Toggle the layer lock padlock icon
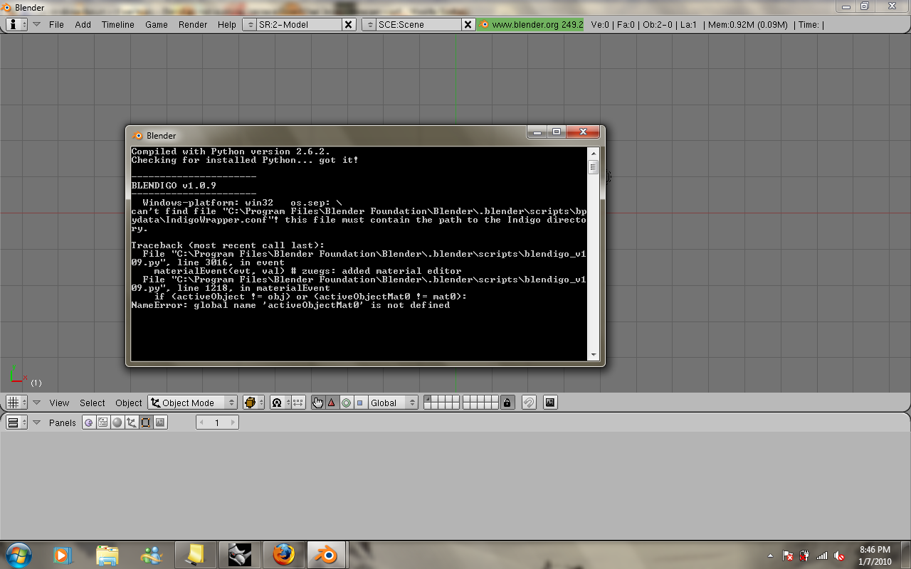Screen dimensions: 911x569 pos(507,403)
